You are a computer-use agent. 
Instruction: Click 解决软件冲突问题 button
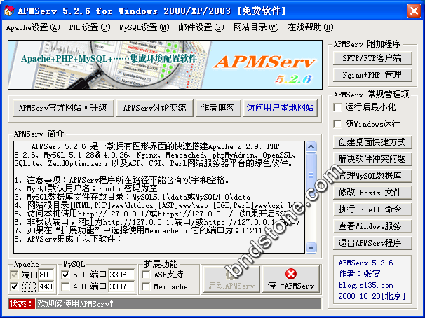372,159
